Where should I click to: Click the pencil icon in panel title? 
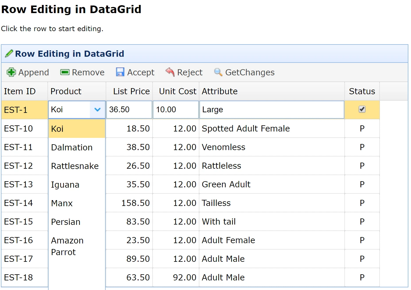pyautogui.click(x=9, y=54)
